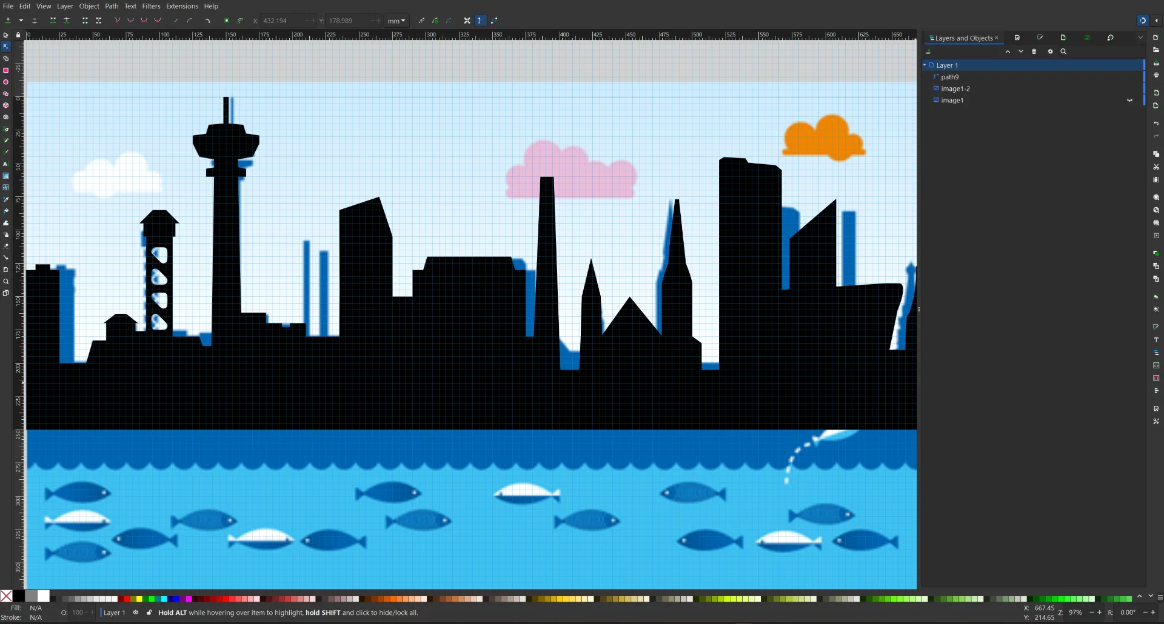Click the trash icon in Layers panel
The height and width of the screenshot is (624, 1164).
(1034, 52)
